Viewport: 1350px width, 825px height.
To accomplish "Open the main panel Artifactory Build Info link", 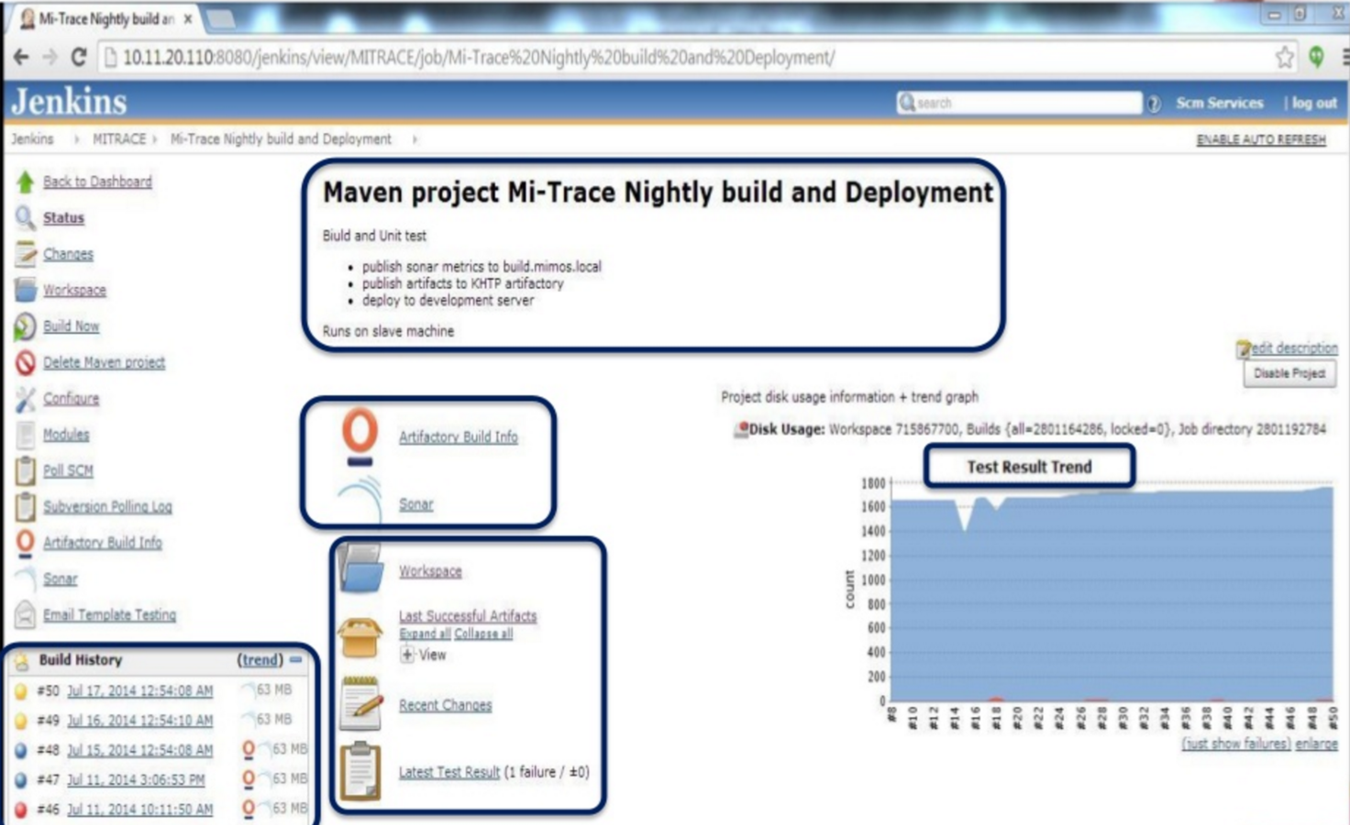I will [458, 437].
